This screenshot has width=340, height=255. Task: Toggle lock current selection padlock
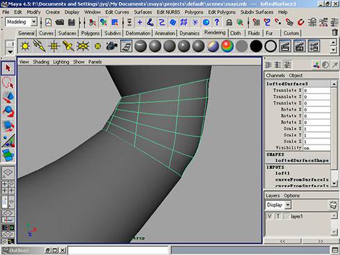pos(229,22)
